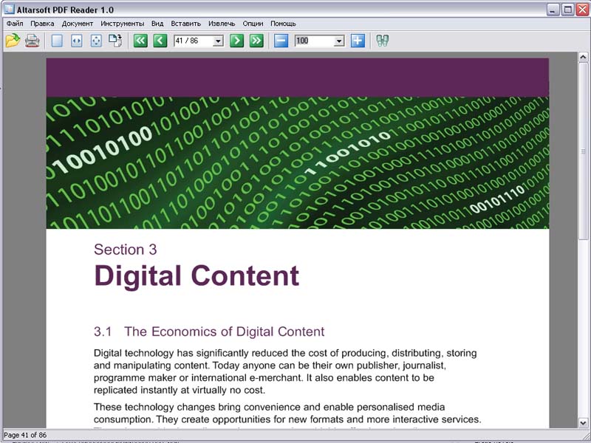Screen dimensions: 591x443
Task: Open a file with the folder icon
Action: click(x=13, y=41)
